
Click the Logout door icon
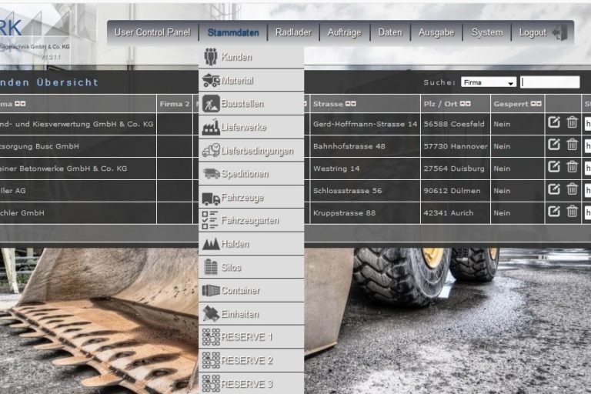[x=559, y=32]
